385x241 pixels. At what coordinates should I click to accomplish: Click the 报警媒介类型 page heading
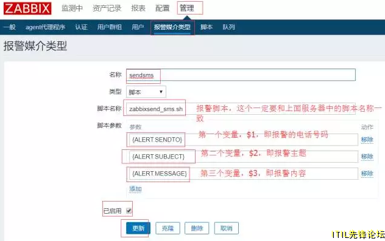(x=35, y=46)
